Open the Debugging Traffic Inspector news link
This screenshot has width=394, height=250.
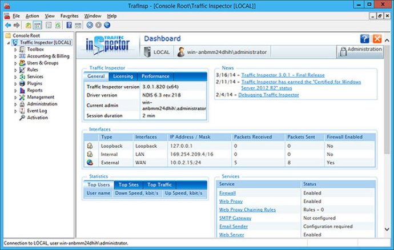tap(268, 95)
